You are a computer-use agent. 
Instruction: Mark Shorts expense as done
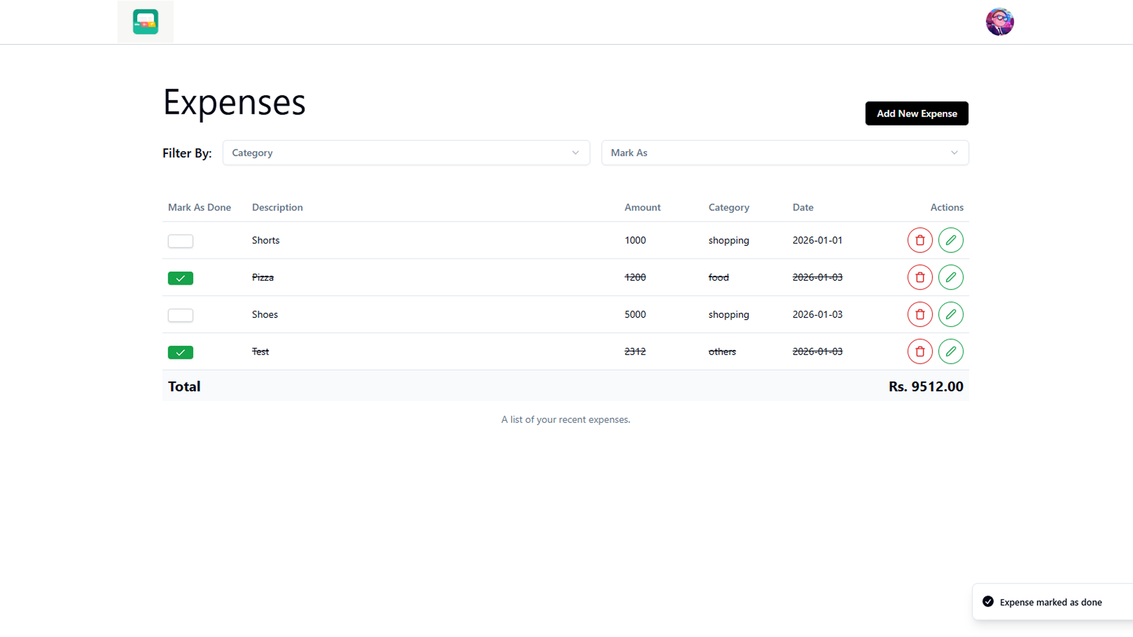[181, 241]
